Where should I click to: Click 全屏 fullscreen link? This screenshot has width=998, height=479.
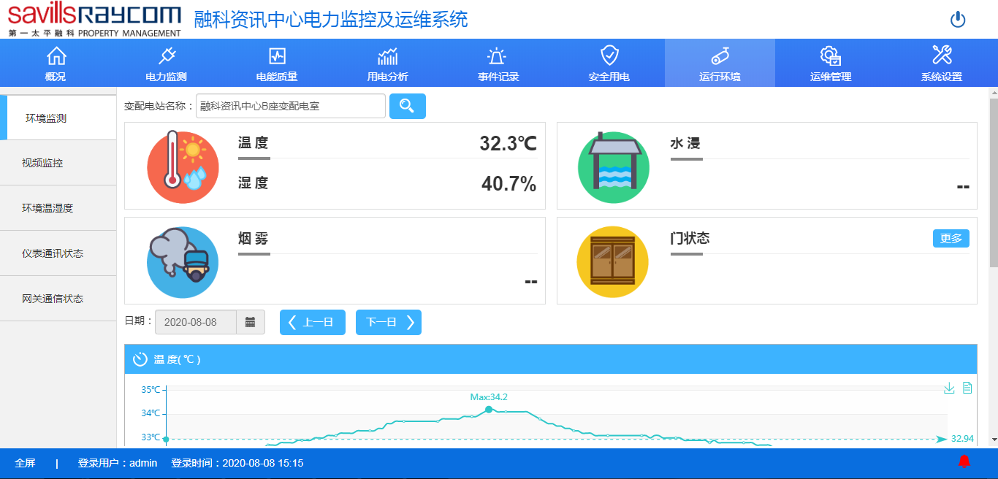pyautogui.click(x=25, y=463)
